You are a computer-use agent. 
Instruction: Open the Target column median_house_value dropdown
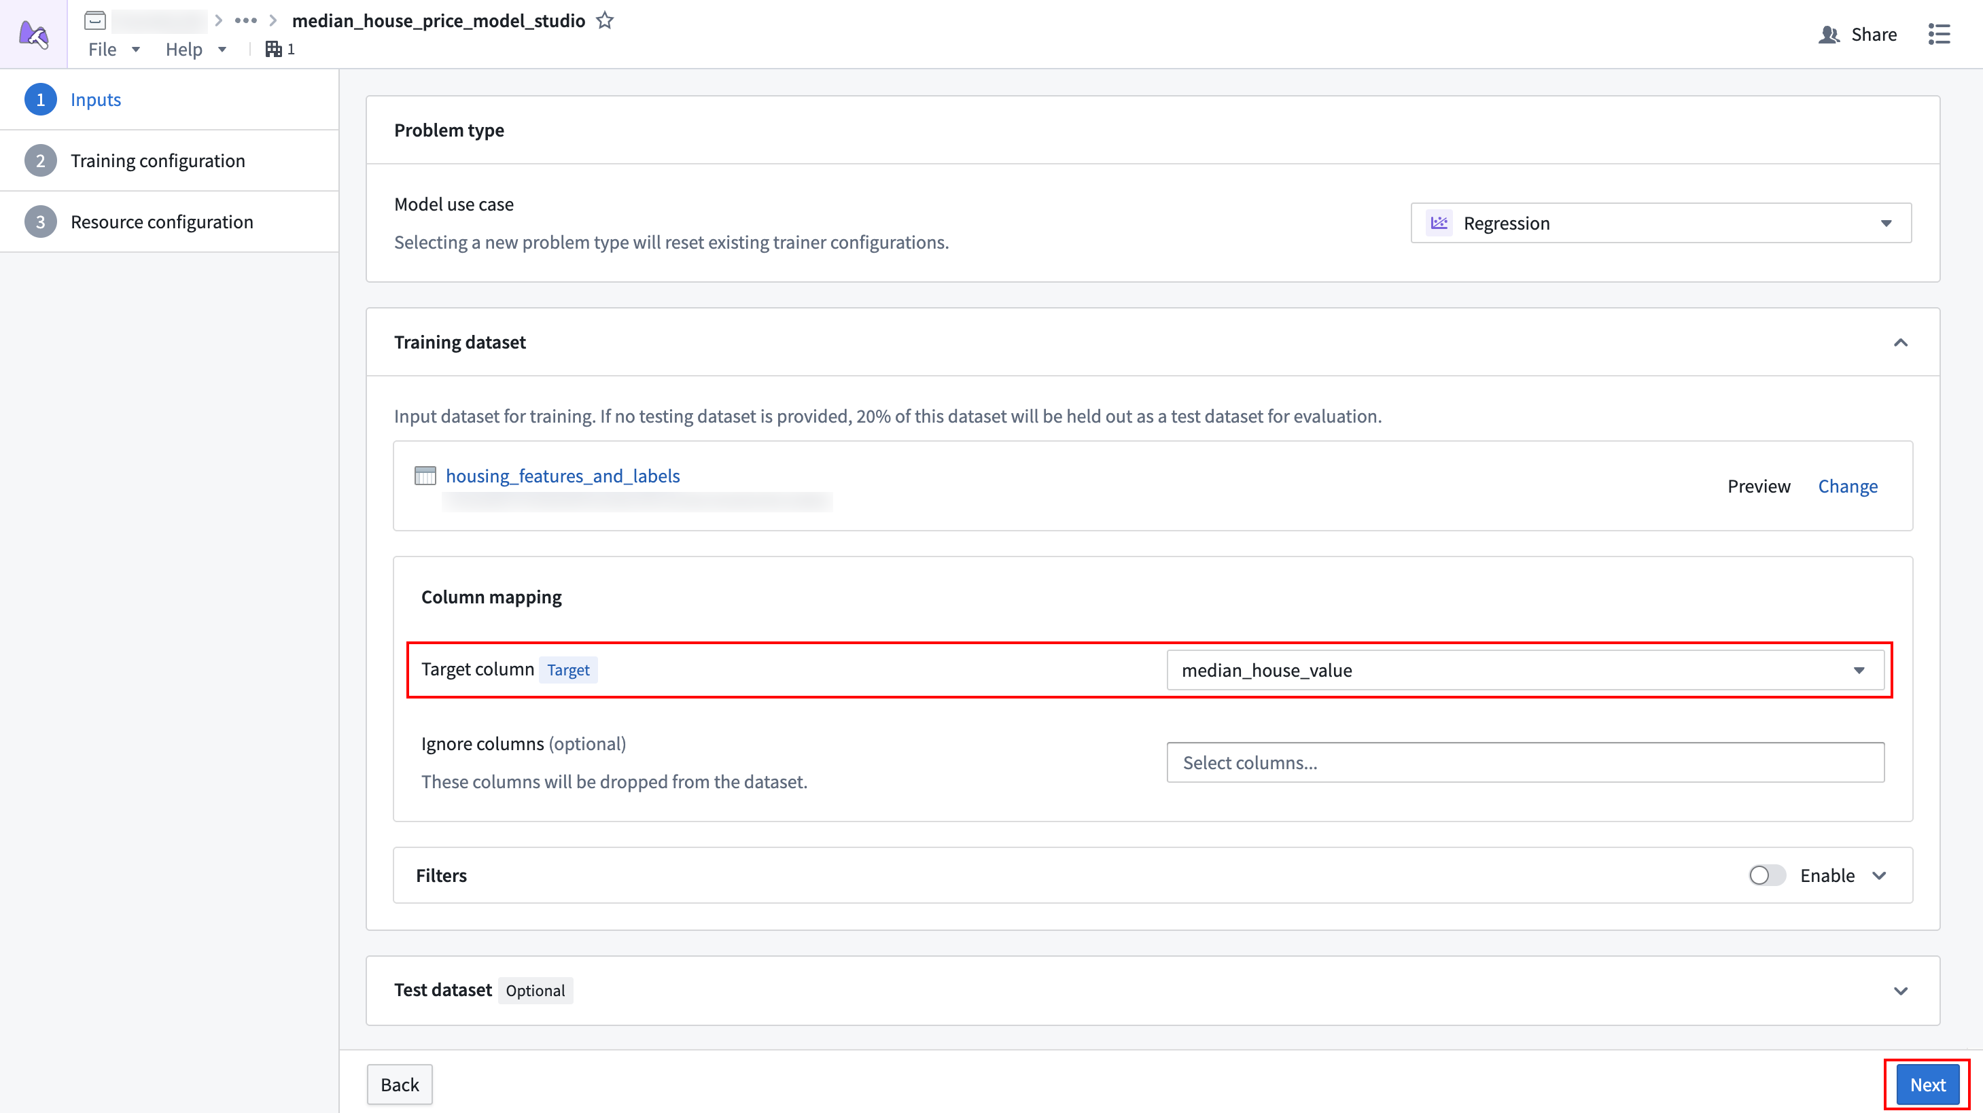[x=1525, y=671]
